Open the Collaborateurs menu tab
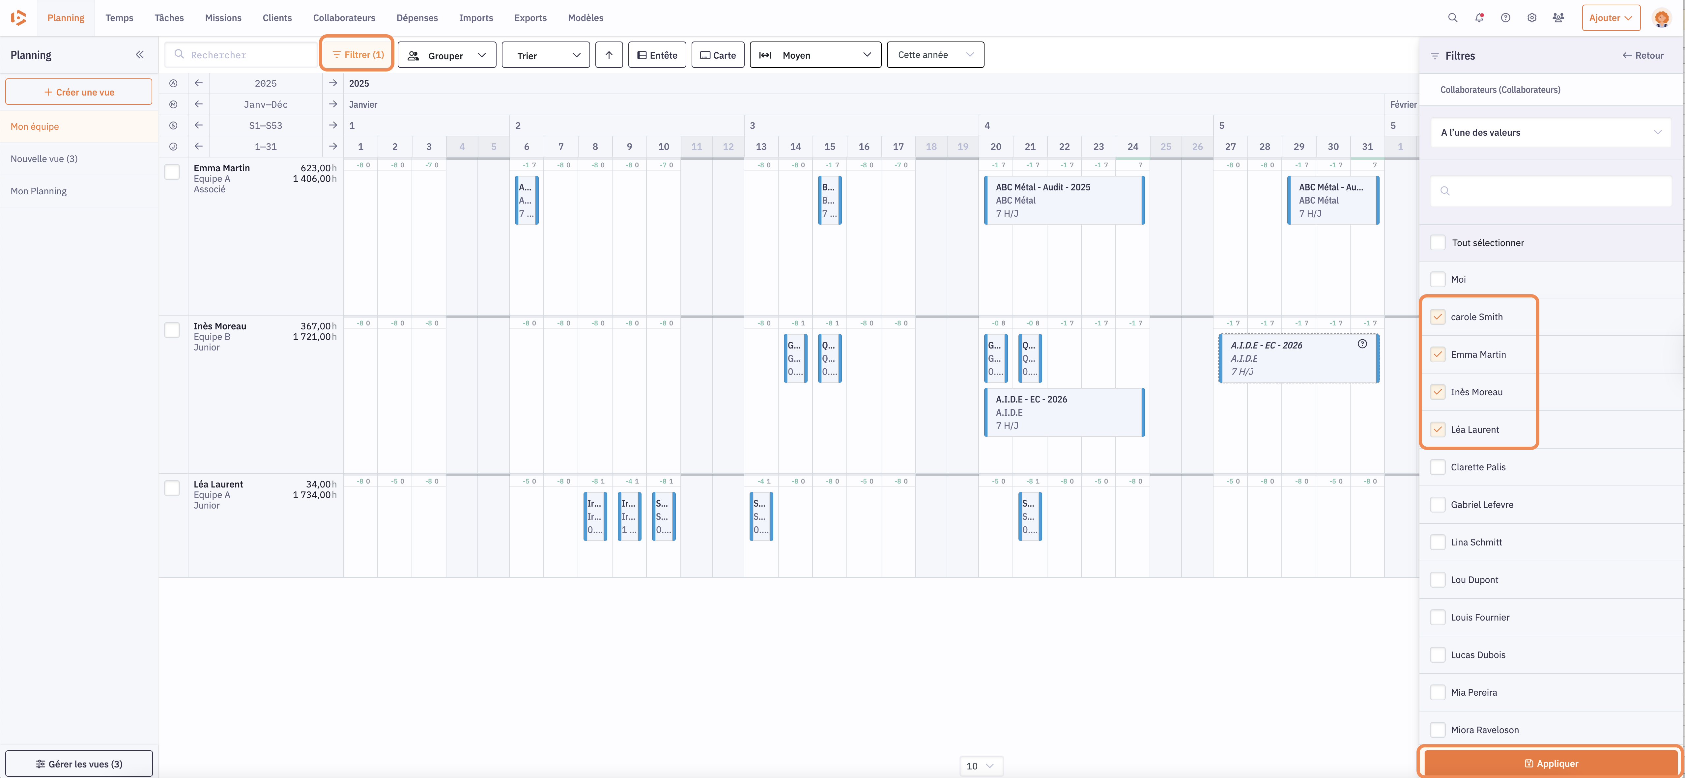The image size is (1685, 778). tap(343, 18)
